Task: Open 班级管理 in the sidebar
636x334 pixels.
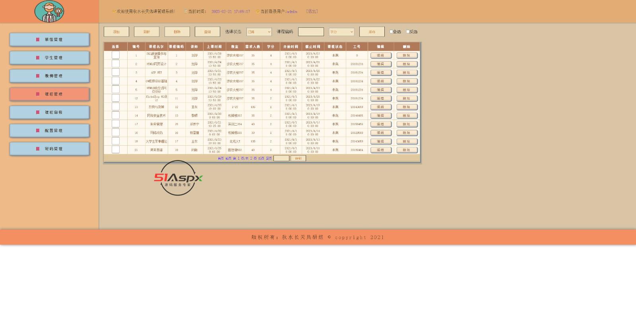Action: (49, 40)
